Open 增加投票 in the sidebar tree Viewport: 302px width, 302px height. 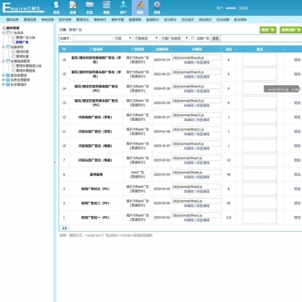coord(22,52)
